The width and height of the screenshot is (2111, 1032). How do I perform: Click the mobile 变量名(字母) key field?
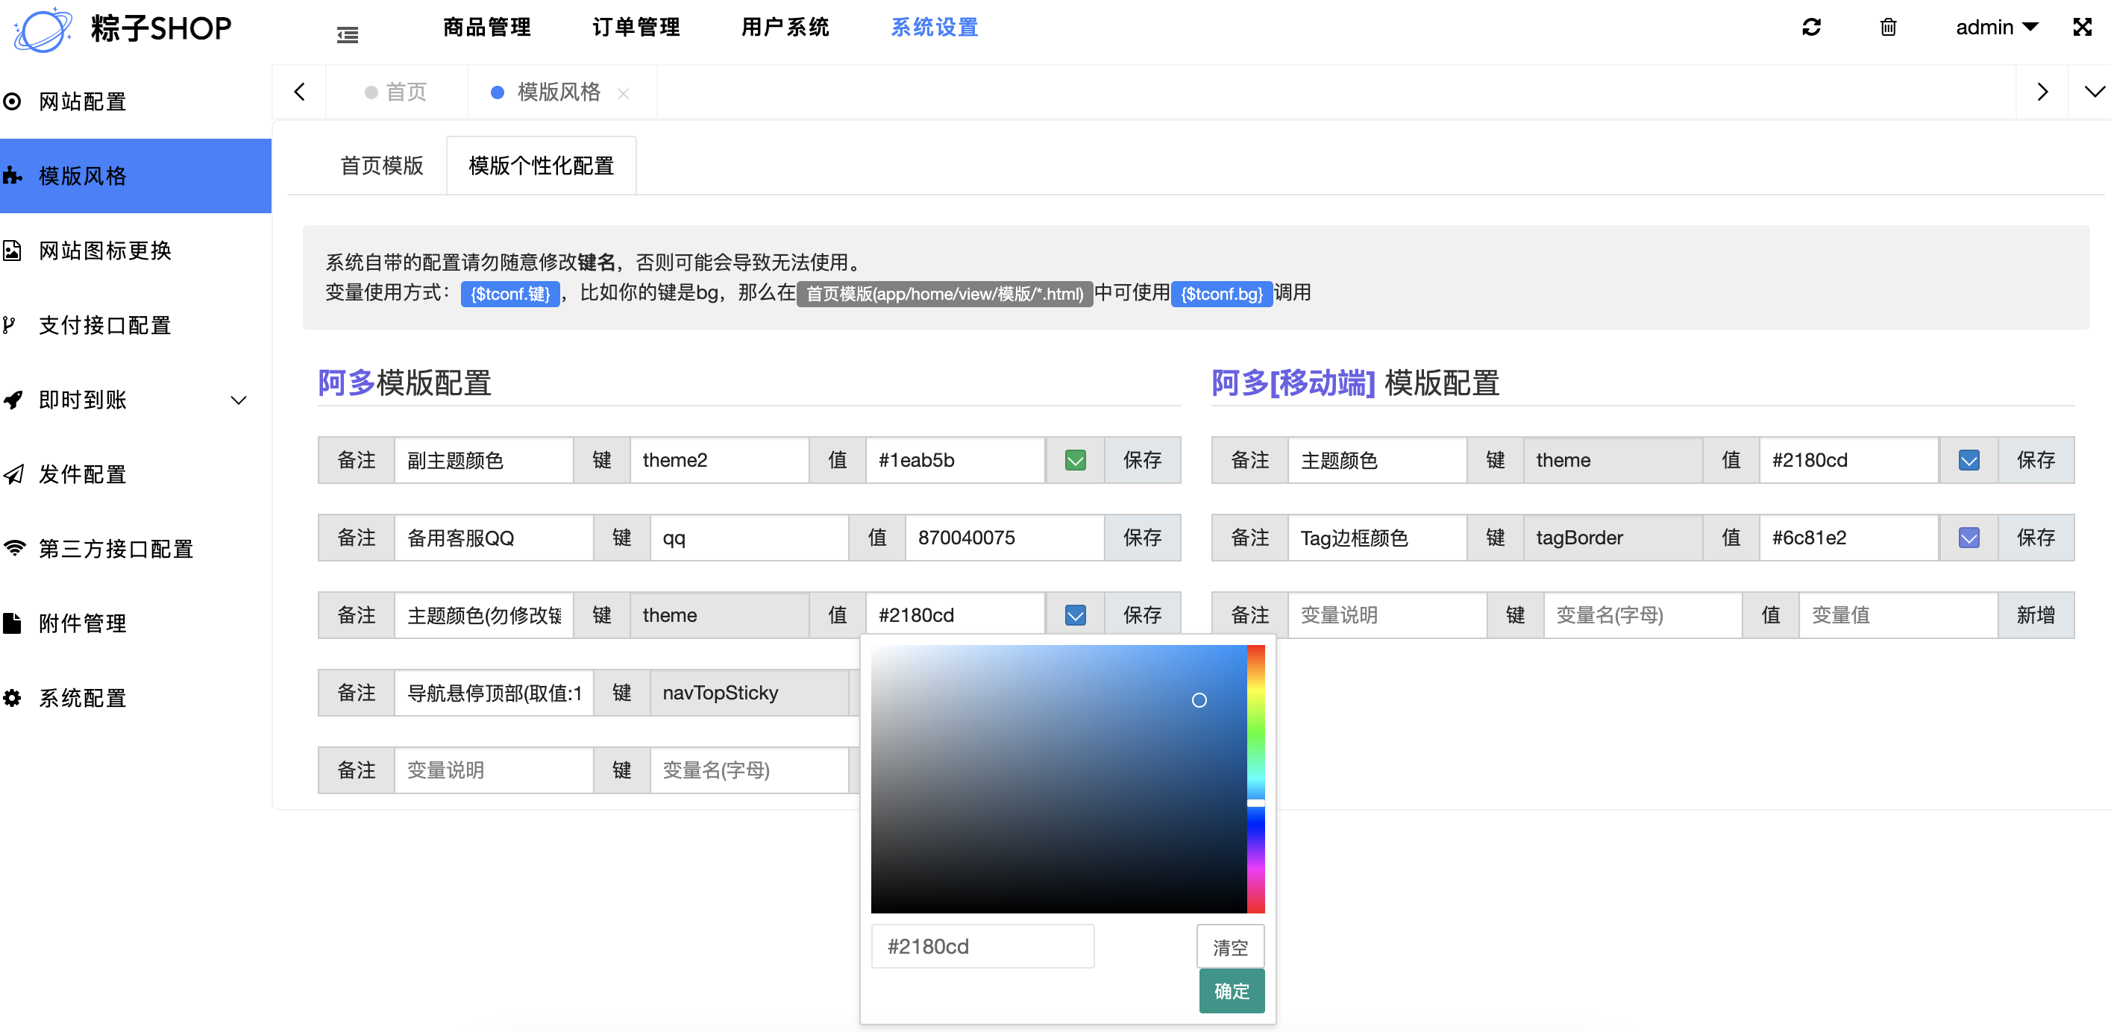coord(1643,615)
